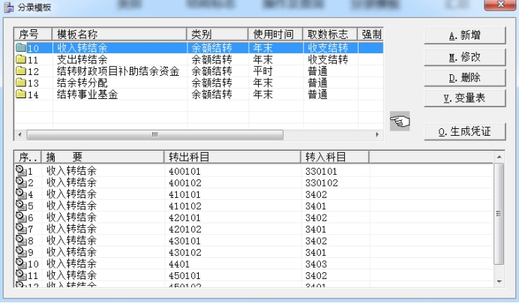
Task: Click the A. 新增 button
Action: tap(465, 35)
